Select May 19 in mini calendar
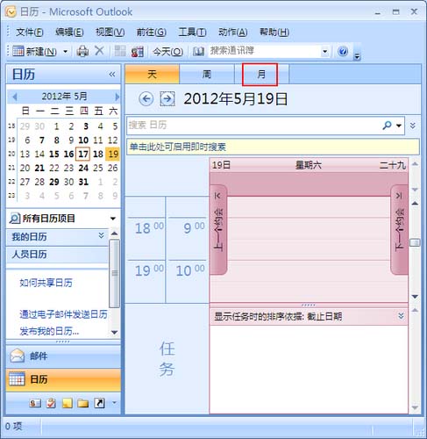This screenshot has width=427, height=439. 113,154
